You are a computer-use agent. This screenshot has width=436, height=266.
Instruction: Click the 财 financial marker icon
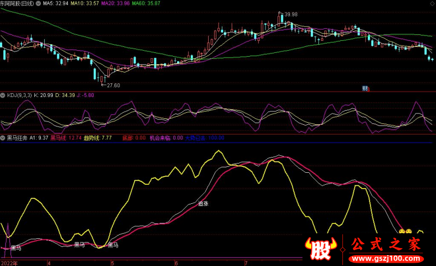point(366,88)
